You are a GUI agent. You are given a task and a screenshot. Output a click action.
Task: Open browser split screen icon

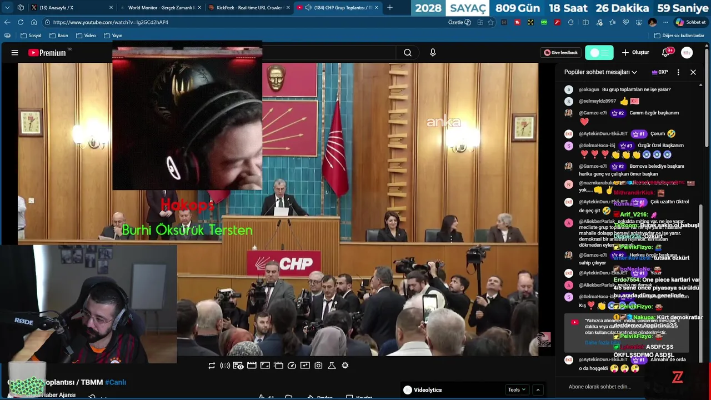click(x=585, y=22)
